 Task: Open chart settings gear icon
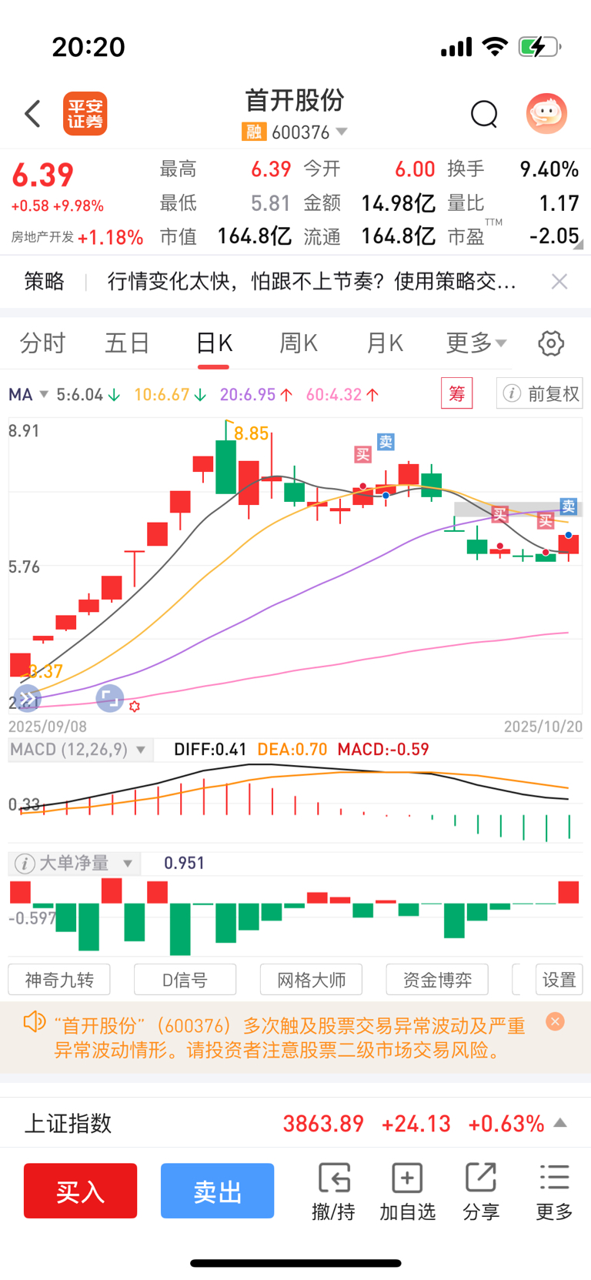(x=551, y=343)
